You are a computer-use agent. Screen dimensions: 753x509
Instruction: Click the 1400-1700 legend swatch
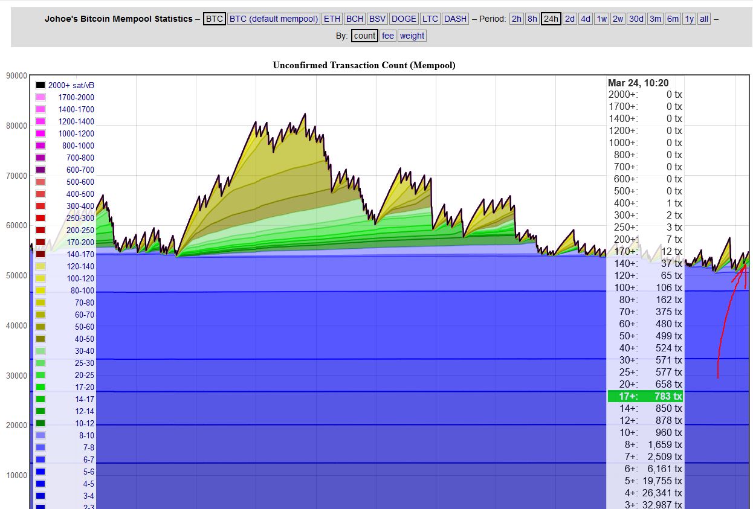[40, 109]
